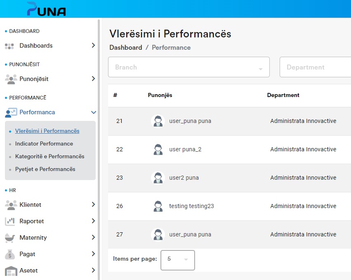Expand the Klientet submenu arrow

94,205
